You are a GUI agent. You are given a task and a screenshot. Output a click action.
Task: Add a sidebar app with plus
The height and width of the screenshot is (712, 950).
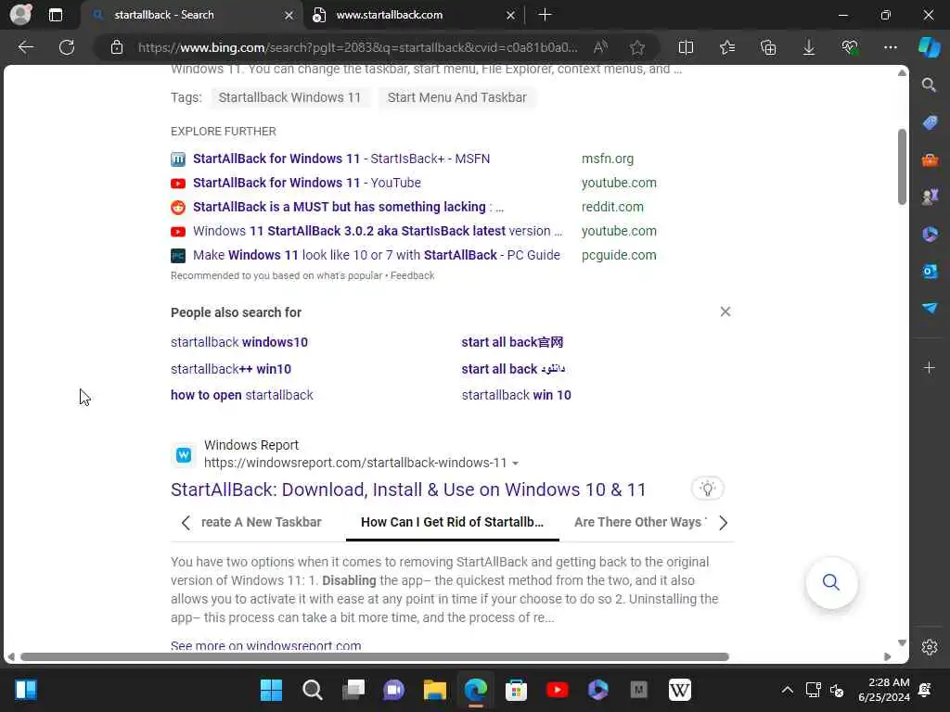pyautogui.click(x=930, y=367)
